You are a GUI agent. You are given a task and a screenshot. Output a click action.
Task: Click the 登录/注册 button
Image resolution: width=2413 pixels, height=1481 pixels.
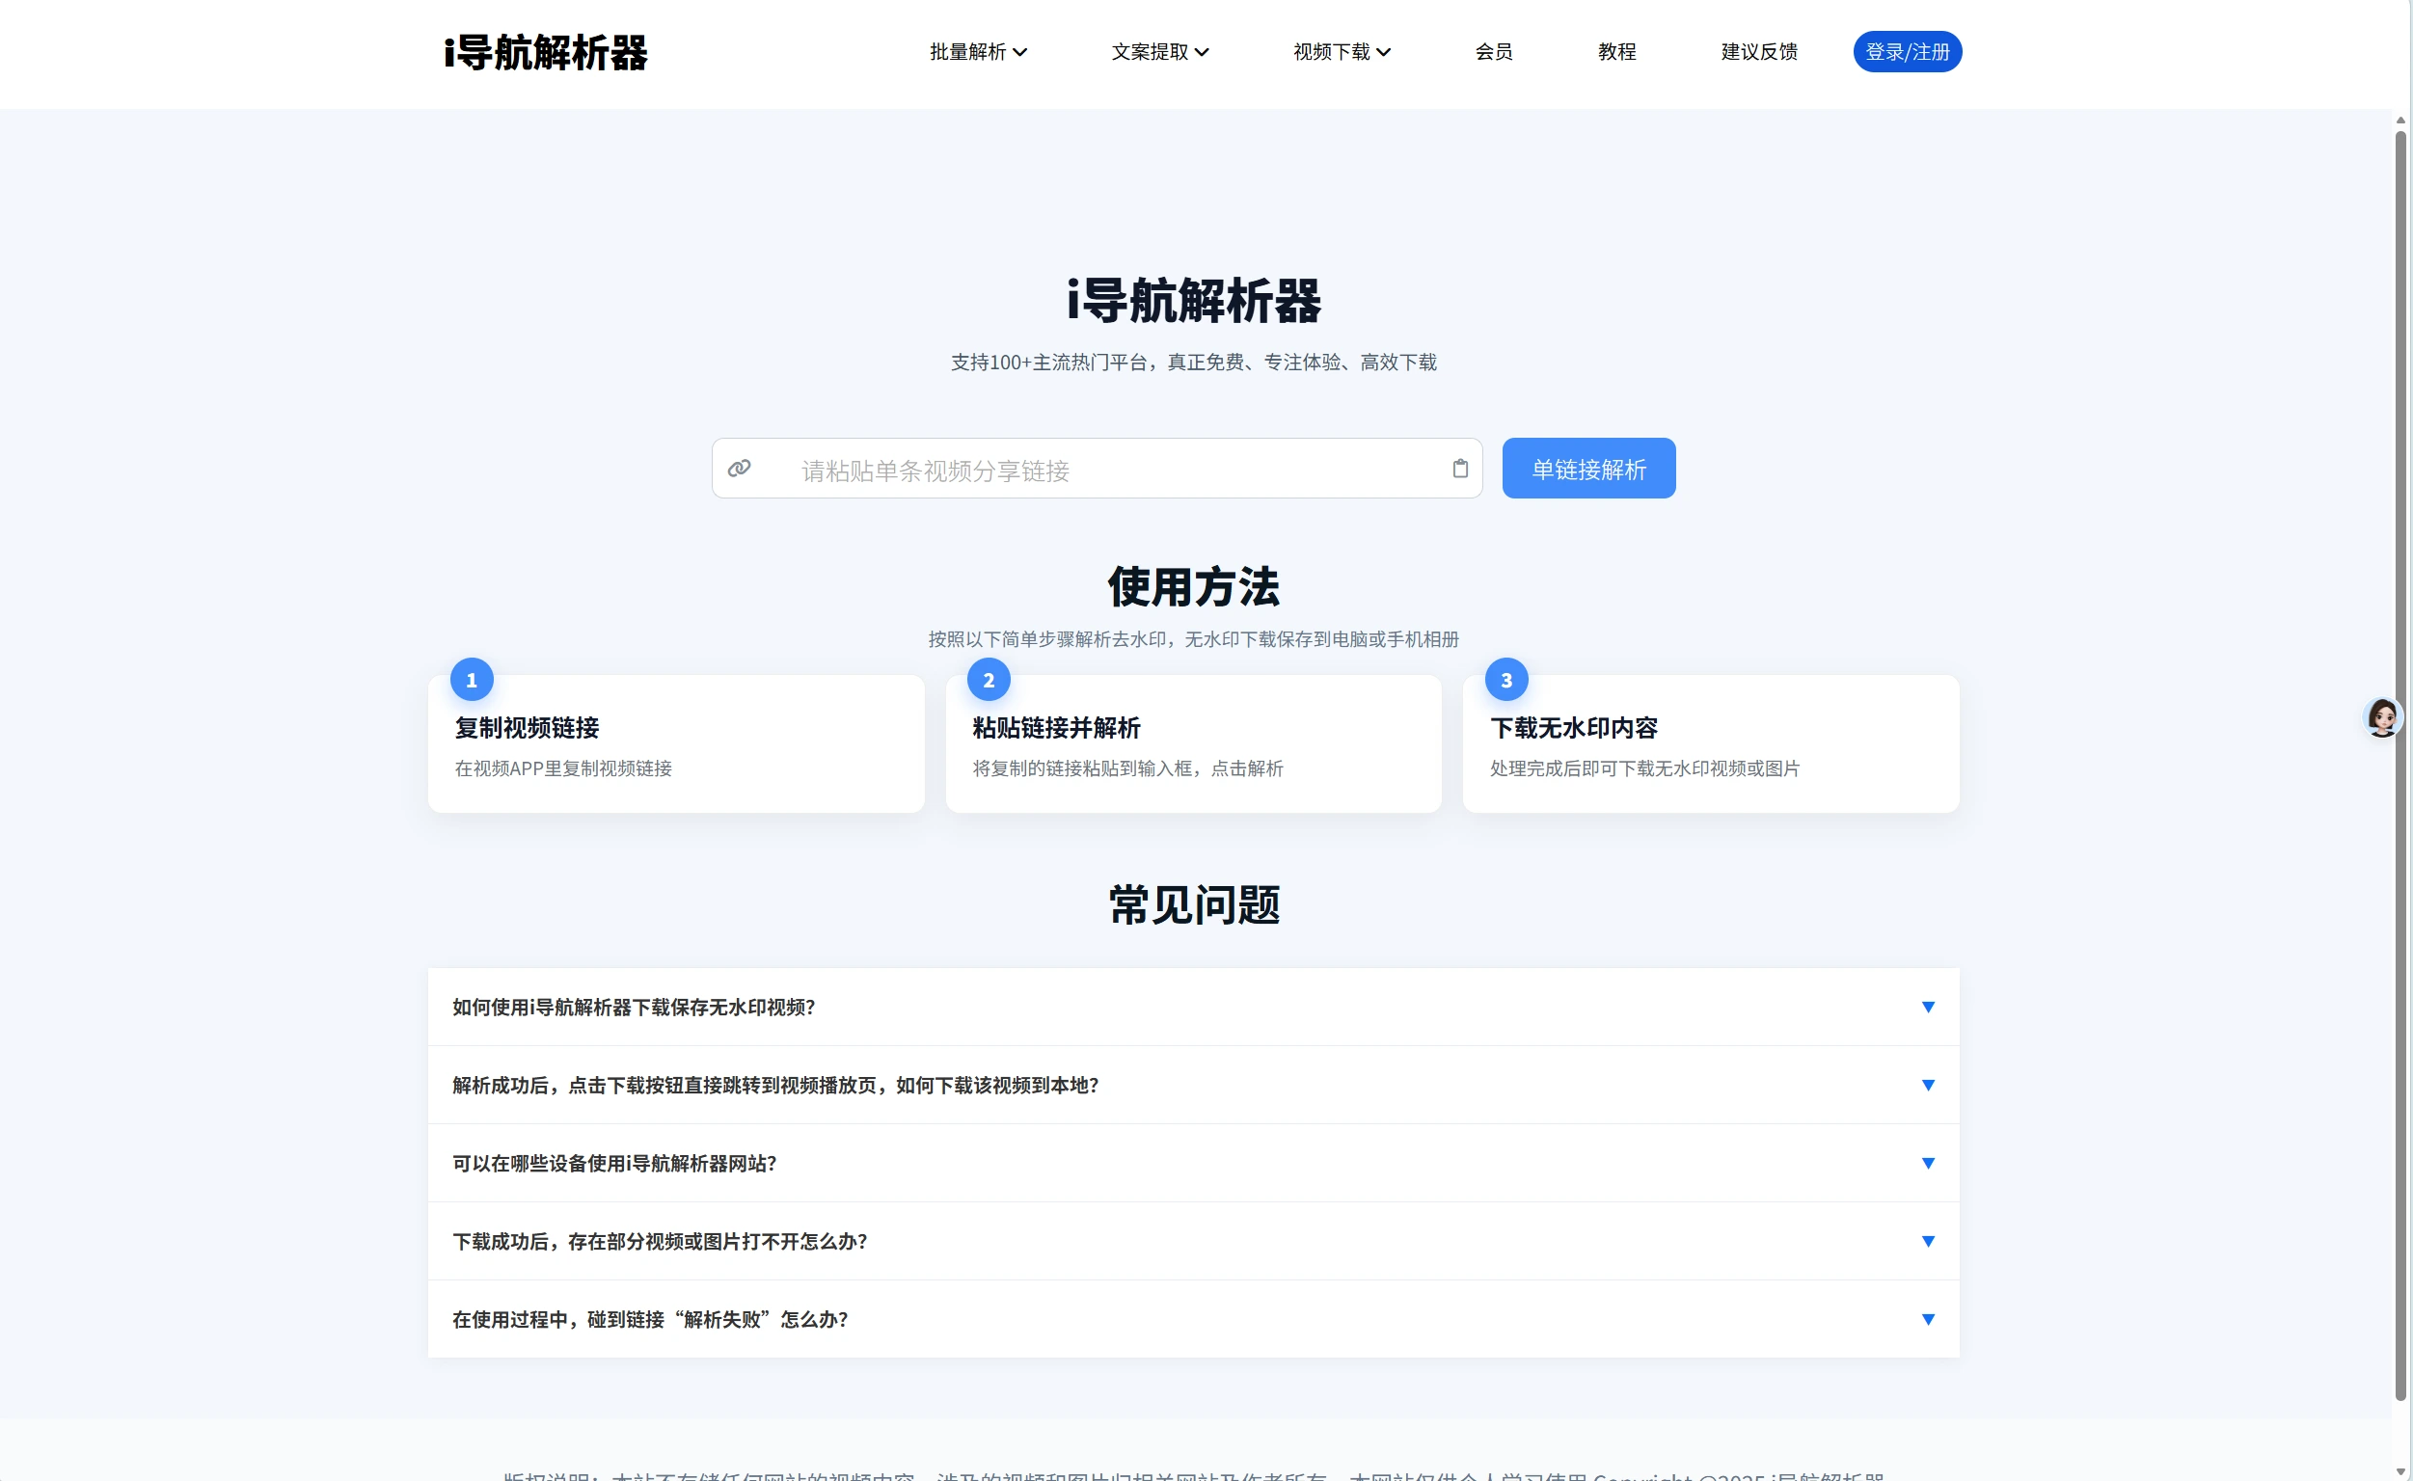click(x=1907, y=52)
